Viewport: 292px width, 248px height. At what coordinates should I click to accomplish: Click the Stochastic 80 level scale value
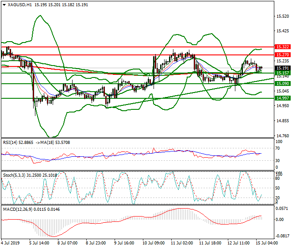tap(277, 178)
